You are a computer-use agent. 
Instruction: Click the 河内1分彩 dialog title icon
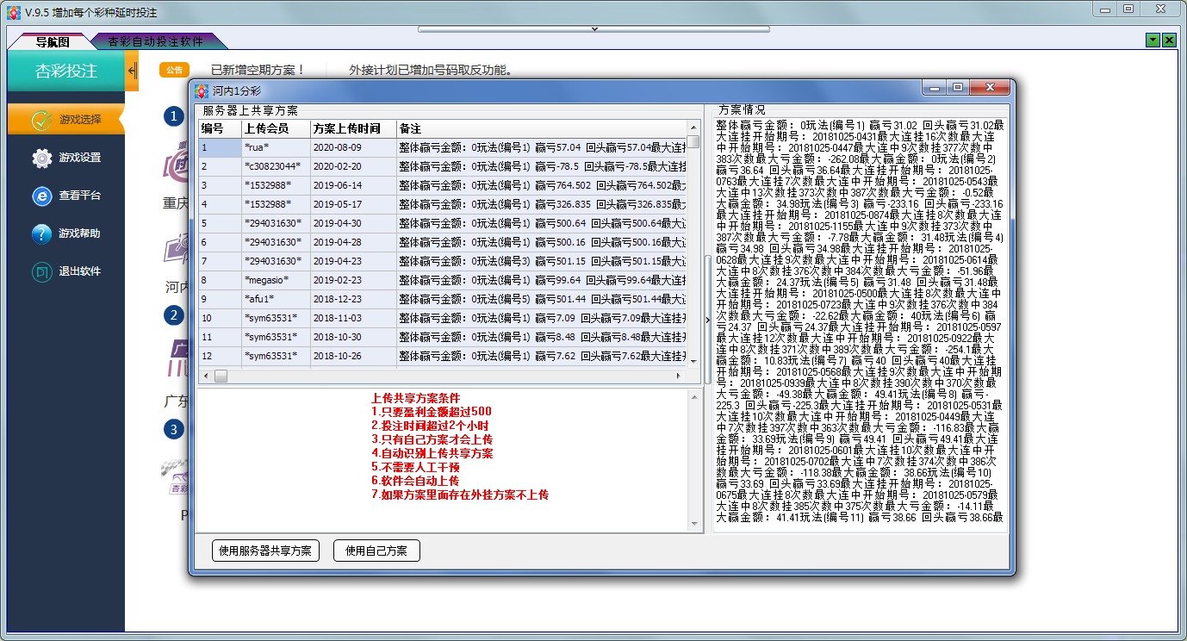point(202,90)
